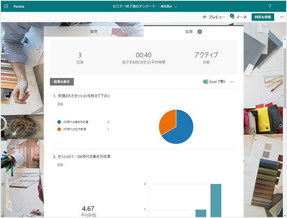Click the 結果の表示 button
This screenshot has height=218, width=287.
(62, 82)
